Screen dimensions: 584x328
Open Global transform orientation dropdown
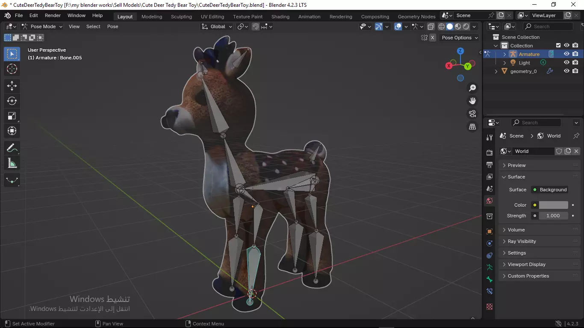[217, 26]
